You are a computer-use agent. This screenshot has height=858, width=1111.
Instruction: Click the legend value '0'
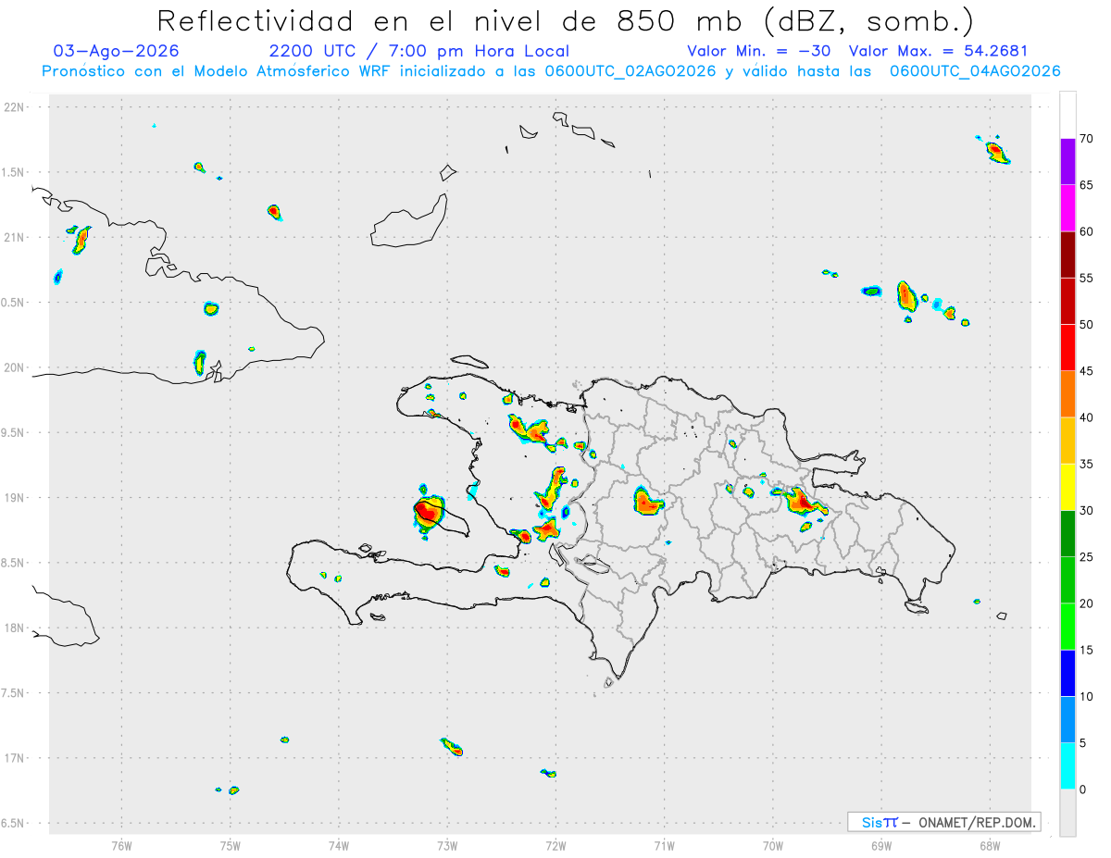click(x=1082, y=790)
